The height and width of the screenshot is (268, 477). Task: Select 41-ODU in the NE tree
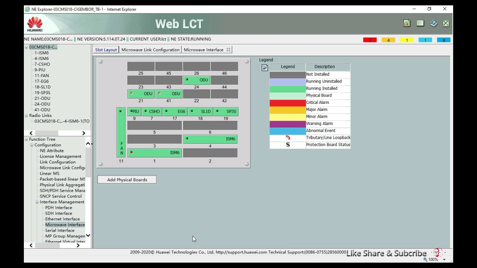tap(42, 110)
